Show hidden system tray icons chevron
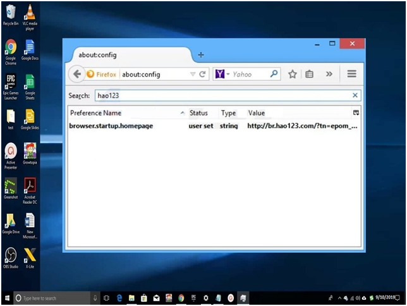This screenshot has height=306, width=407. pos(339,298)
